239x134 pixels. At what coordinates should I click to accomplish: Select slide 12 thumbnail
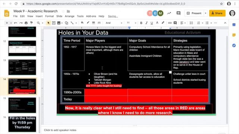(22, 48)
